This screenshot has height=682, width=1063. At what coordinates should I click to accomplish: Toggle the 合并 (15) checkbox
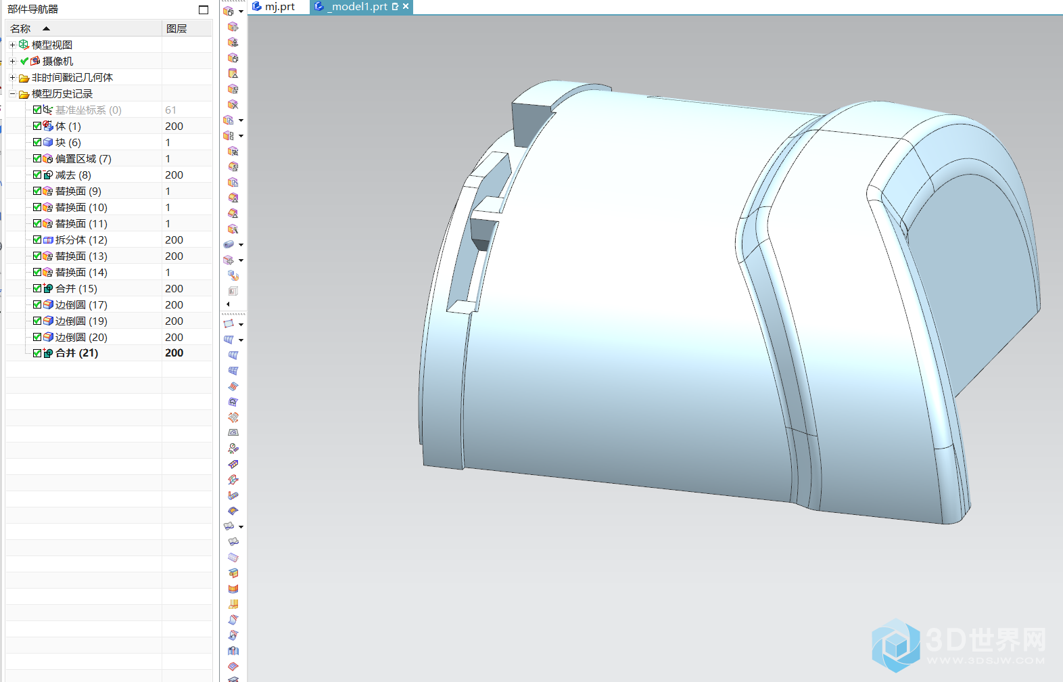[37, 288]
